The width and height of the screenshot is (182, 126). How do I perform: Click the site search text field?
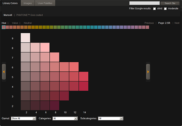click(145, 3)
